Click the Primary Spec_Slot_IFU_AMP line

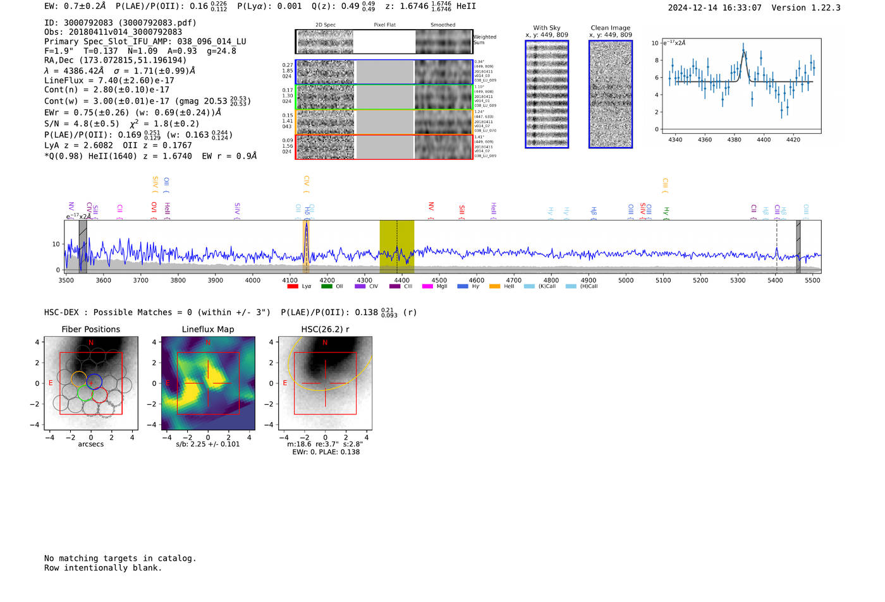coord(145,42)
